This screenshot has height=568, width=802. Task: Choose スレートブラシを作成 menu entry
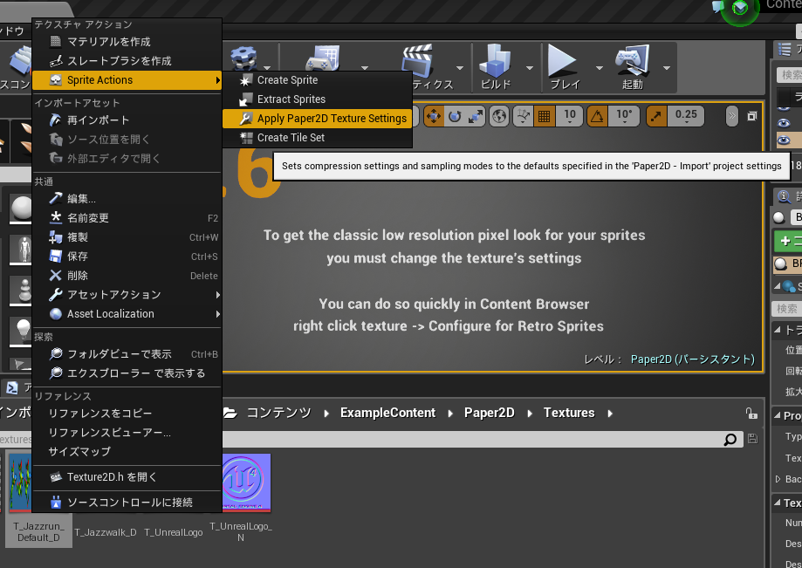[x=127, y=61]
